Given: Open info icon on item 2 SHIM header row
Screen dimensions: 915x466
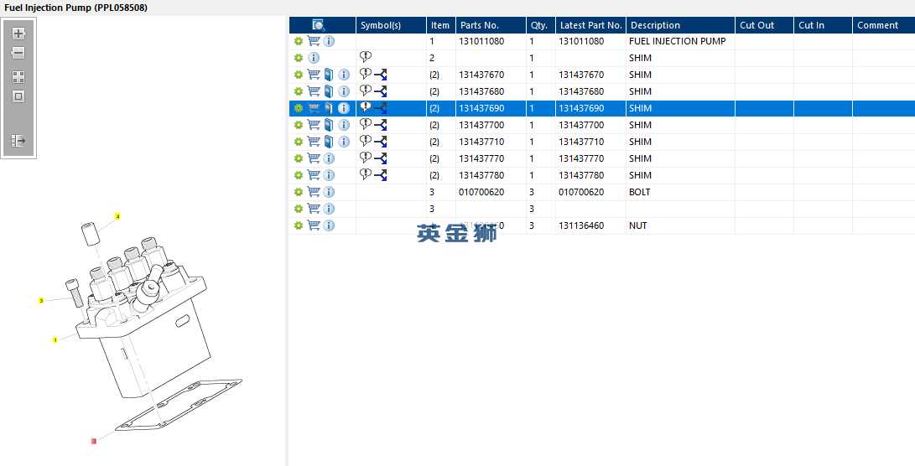Looking at the screenshot, I should tap(314, 59).
